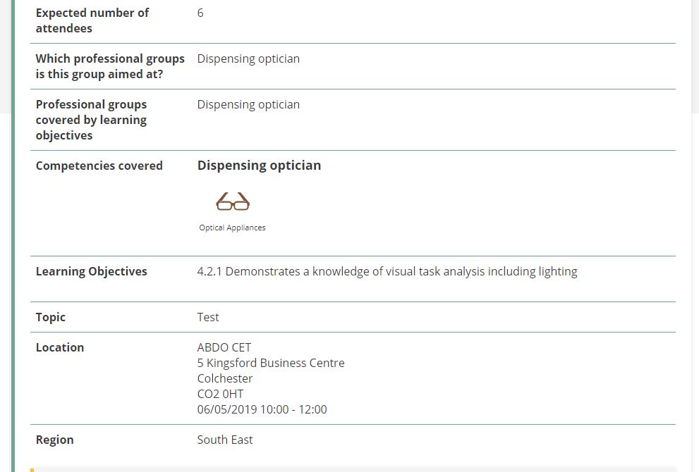Screen dimensions: 699x472
Task: Click the Competencies covered label
Action: (x=99, y=166)
